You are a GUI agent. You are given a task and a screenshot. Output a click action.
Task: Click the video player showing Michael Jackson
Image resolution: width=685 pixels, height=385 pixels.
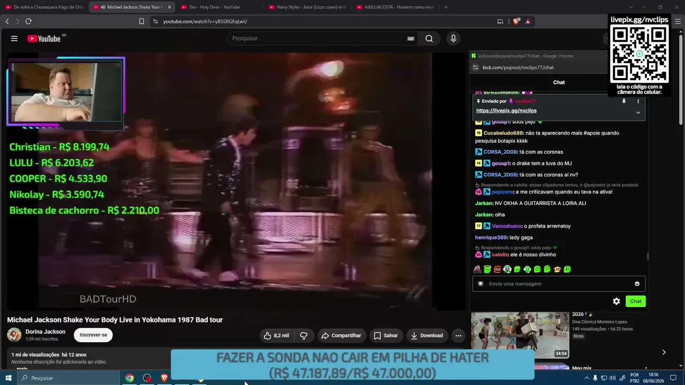pos(235,182)
